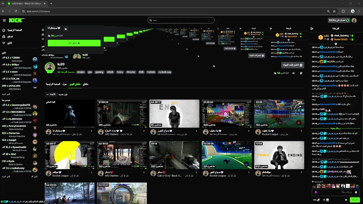The image size is (363, 204).
Task: Open the متابع following heart item in sidebar
Action: point(7,43)
